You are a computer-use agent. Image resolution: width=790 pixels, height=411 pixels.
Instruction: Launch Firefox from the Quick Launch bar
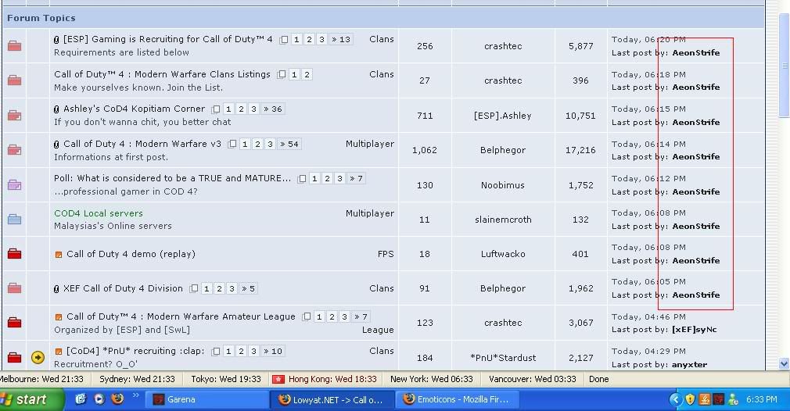point(117,399)
